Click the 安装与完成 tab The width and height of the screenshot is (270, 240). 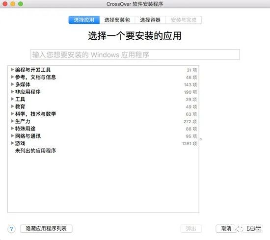tap(184, 20)
